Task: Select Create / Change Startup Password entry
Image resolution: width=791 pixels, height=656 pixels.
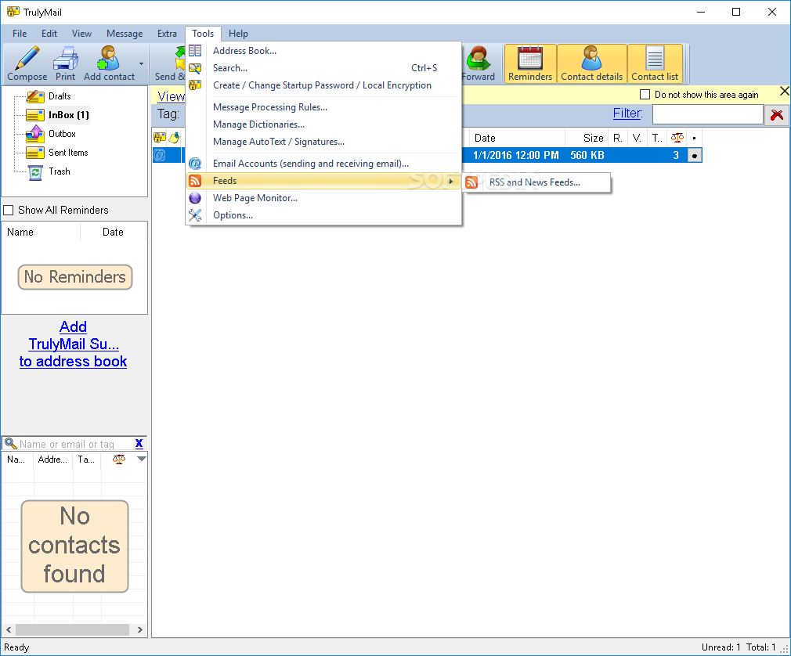Action: tap(323, 85)
